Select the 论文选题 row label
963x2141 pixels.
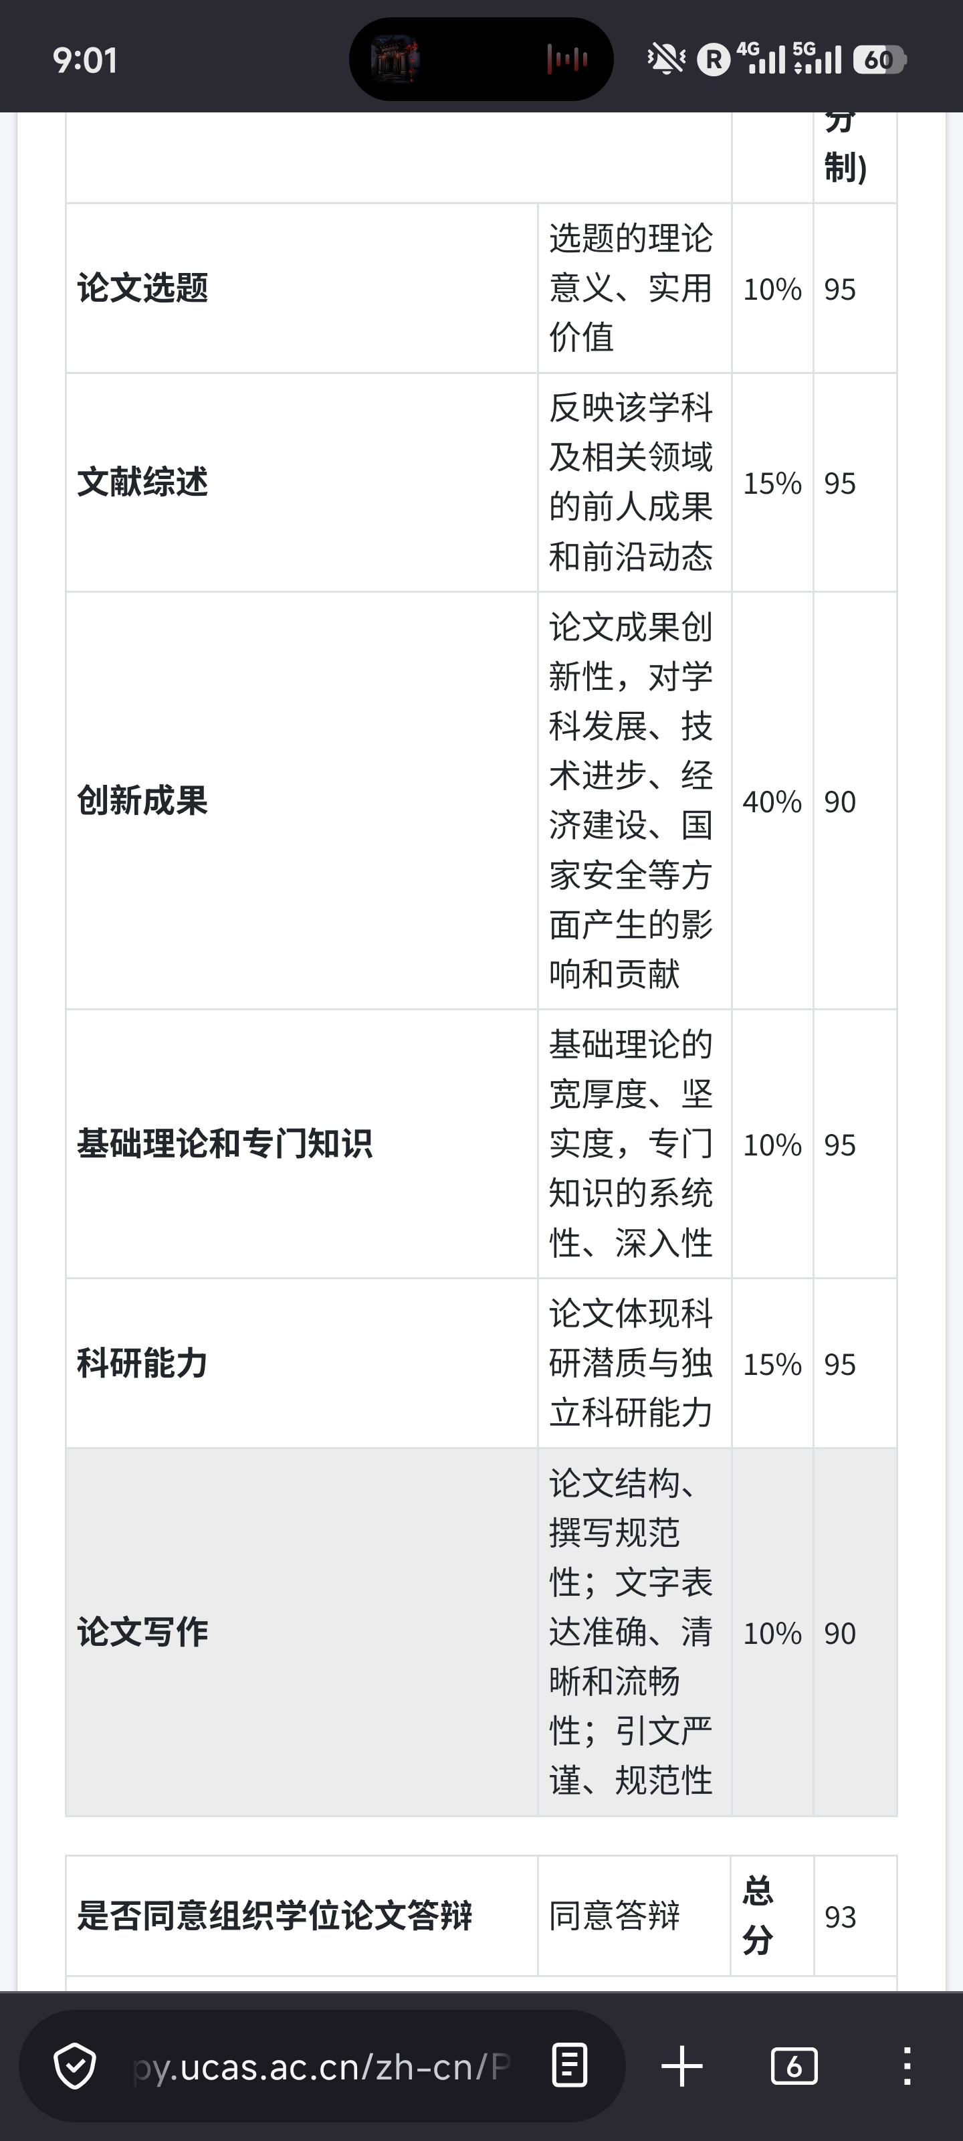[143, 288]
